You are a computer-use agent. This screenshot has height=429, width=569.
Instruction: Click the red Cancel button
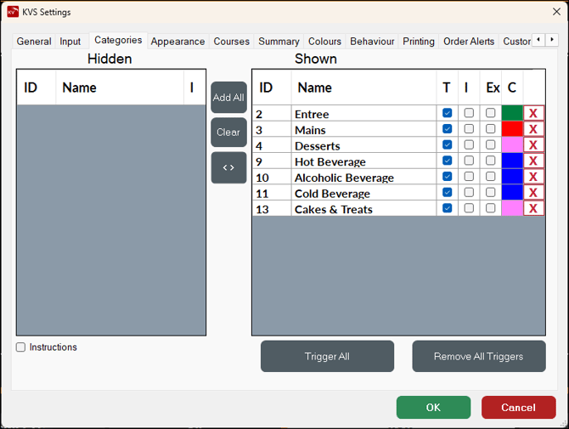click(x=519, y=407)
